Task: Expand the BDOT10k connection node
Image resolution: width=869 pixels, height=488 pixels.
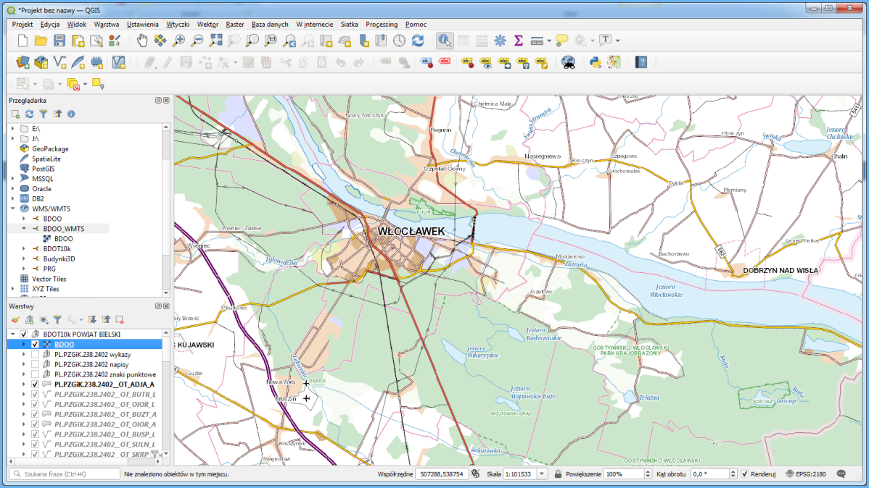Action: (x=24, y=249)
